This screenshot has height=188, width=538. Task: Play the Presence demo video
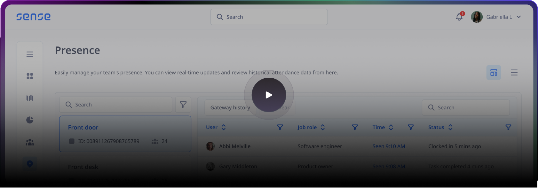[x=269, y=95]
